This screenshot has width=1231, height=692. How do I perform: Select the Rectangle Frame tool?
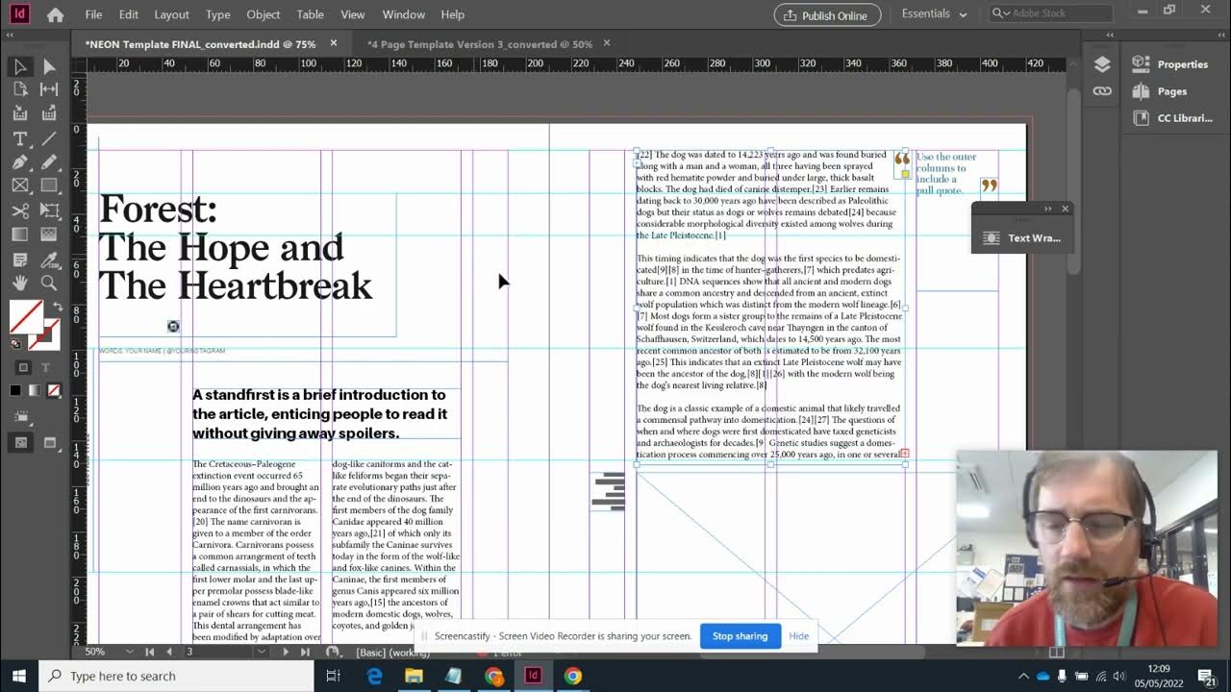19,185
